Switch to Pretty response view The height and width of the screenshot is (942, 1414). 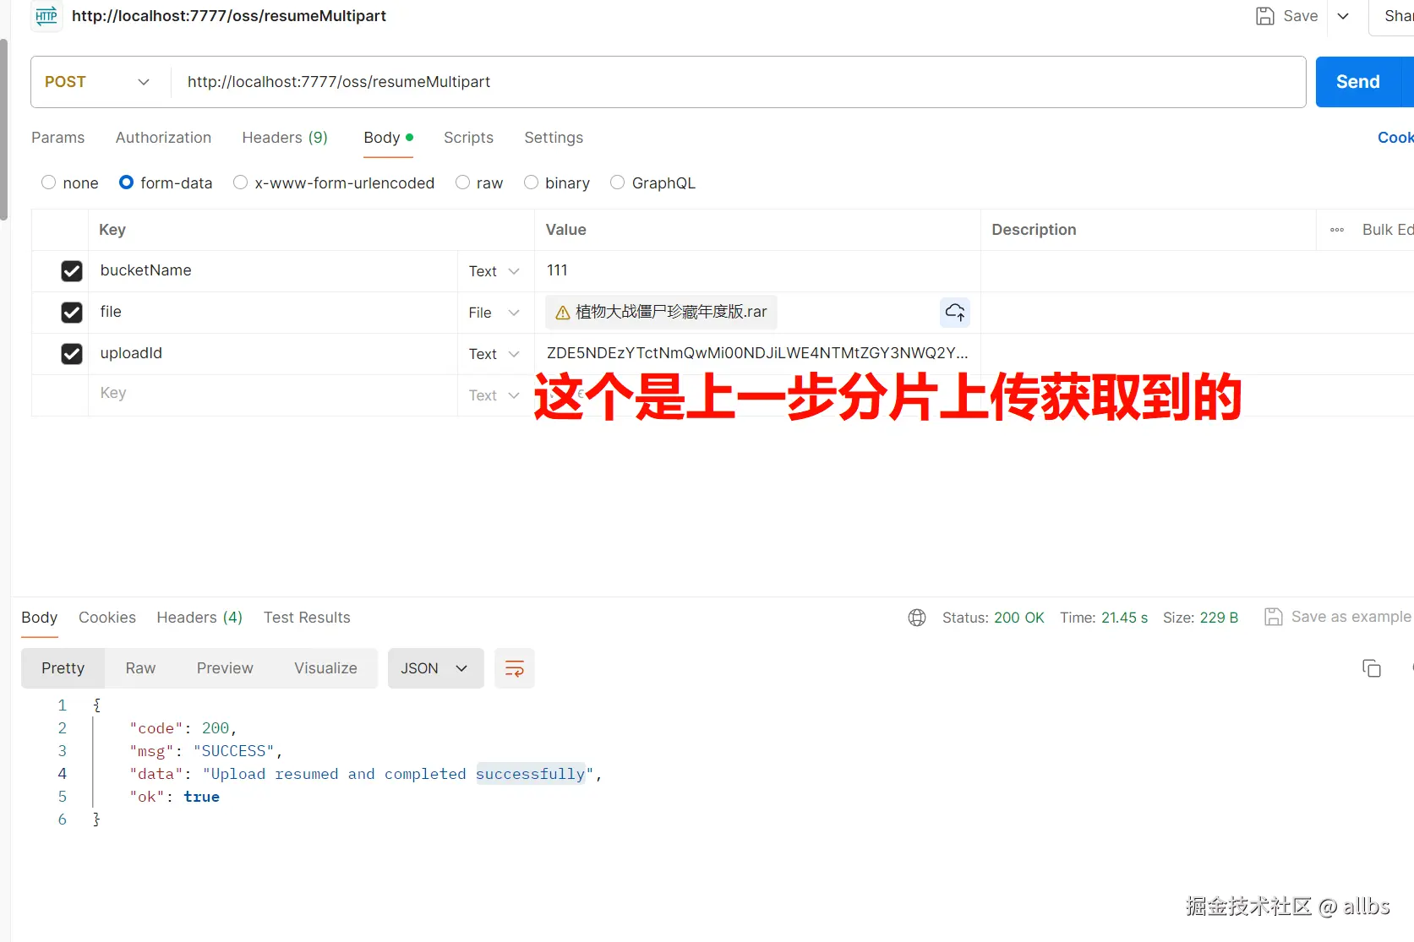click(63, 668)
